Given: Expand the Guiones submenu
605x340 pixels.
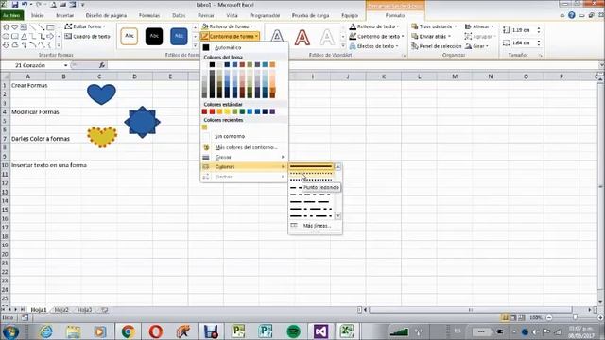Looking at the screenshot, I should click(x=244, y=166).
